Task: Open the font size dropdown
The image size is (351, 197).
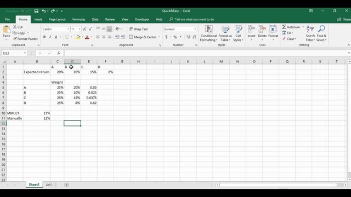Action: coord(80,29)
